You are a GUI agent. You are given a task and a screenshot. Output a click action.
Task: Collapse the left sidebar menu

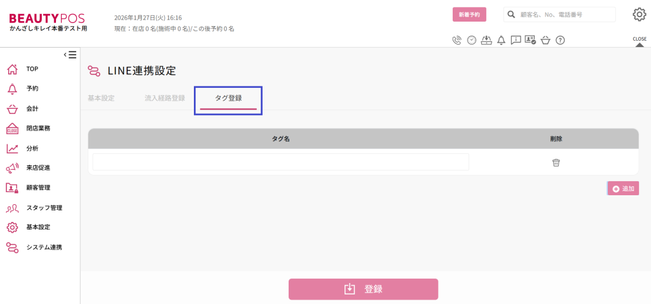tap(71, 55)
